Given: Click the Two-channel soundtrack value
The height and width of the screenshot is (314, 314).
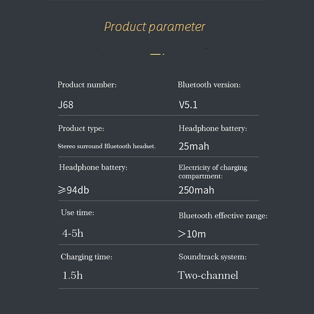Looking at the screenshot, I should click(208, 275).
